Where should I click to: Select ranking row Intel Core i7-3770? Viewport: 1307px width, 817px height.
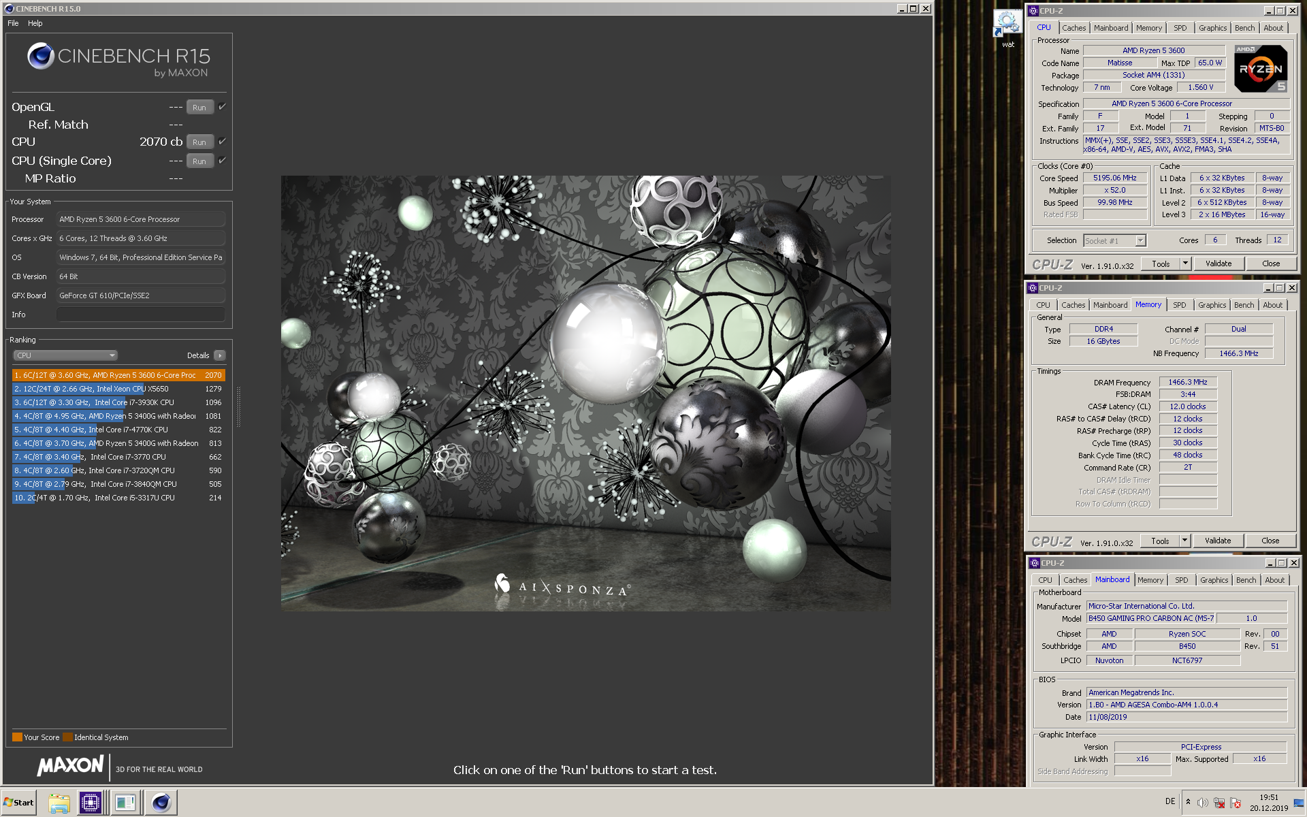[118, 457]
